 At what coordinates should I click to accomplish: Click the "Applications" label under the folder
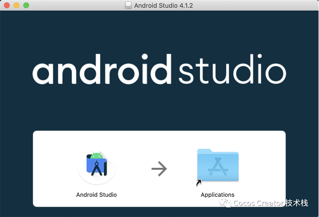217,194
